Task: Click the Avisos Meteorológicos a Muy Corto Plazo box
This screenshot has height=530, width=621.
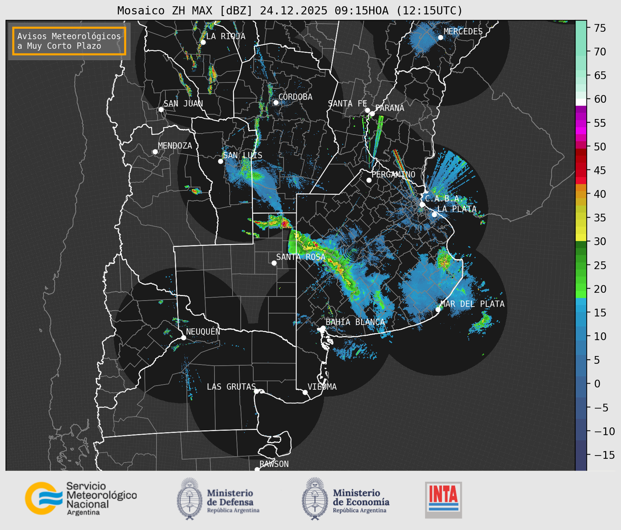Action: [x=69, y=41]
